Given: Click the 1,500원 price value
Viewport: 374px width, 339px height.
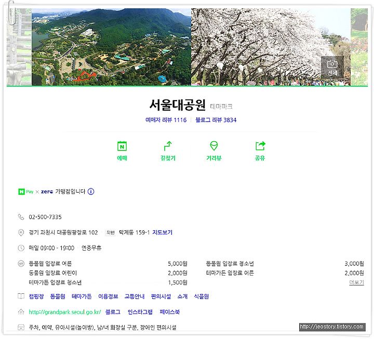Looking at the screenshot, I should [178, 282].
